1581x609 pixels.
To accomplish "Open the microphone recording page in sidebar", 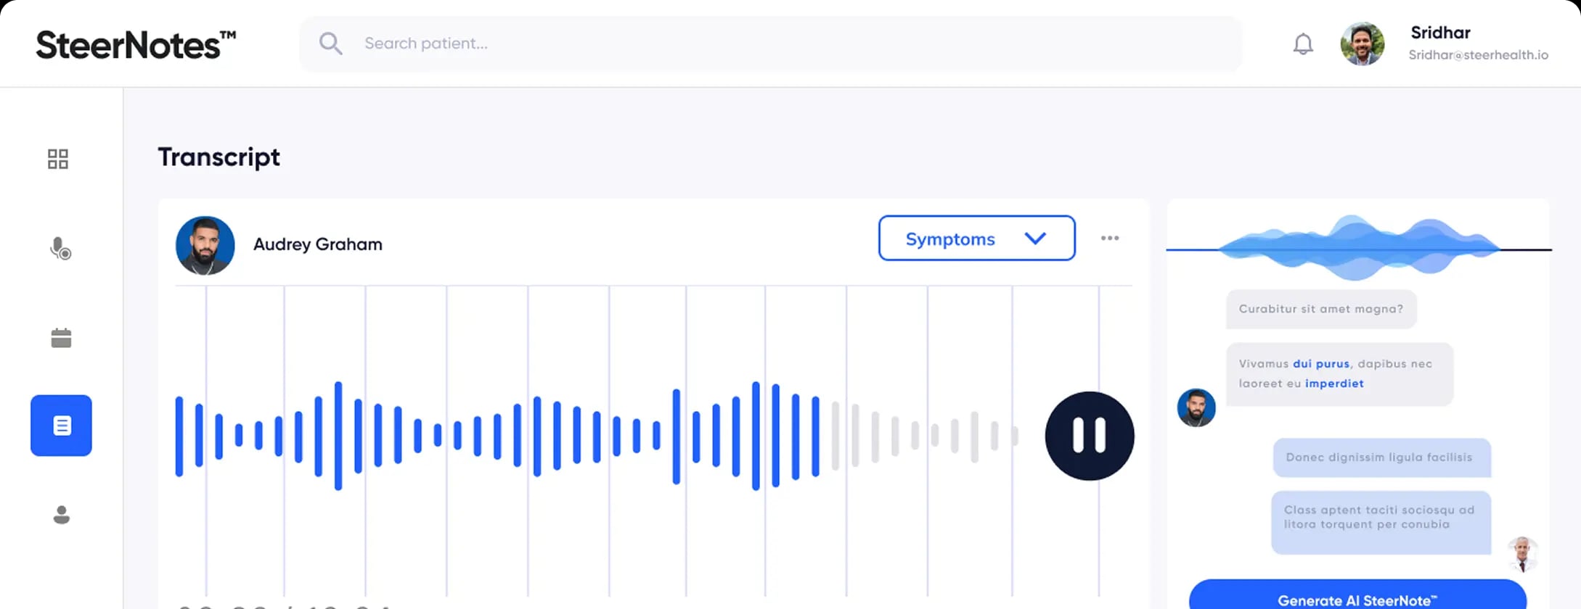I will click(x=60, y=249).
